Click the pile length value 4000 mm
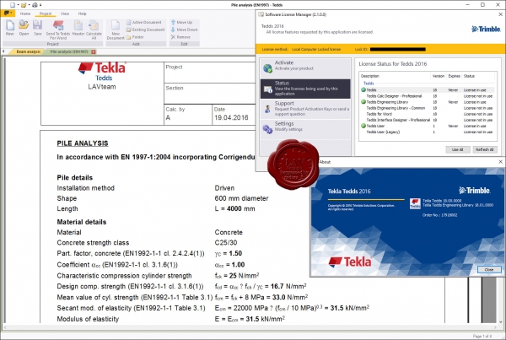 pyautogui.click(x=235, y=208)
